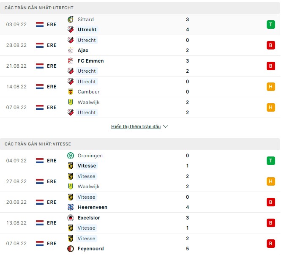The width and height of the screenshot is (284, 255).
Task: Click green T result badge for Sittard match
Action: 270,25
